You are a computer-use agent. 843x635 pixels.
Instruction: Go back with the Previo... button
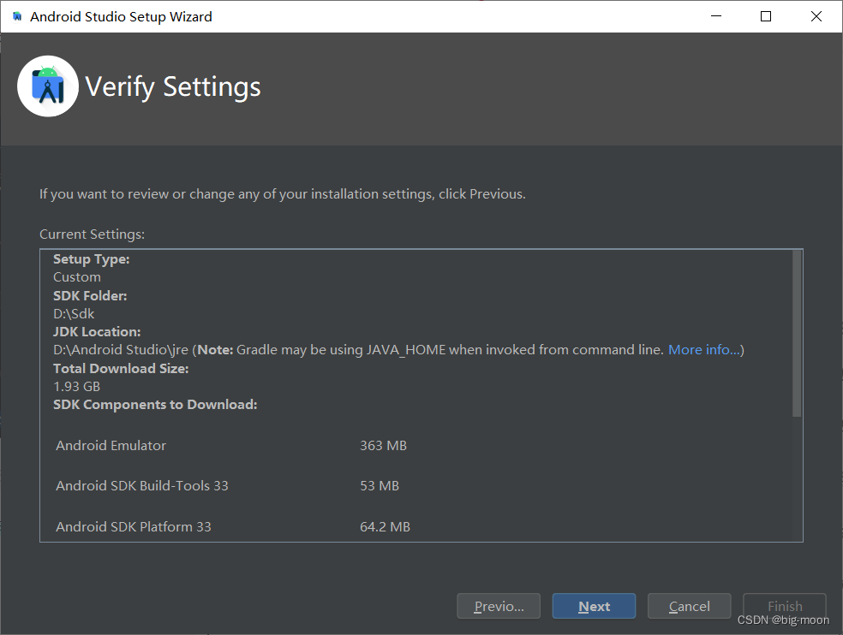[499, 606]
